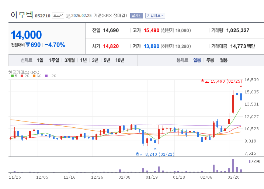Viewport: 264px width, 189px height.
Task: Click the 선차트 section label
Action: pos(26,60)
